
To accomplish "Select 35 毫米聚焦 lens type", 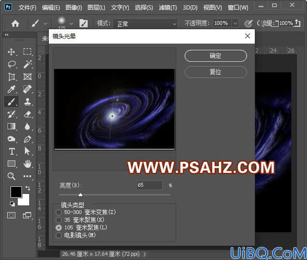I will pos(58,220).
